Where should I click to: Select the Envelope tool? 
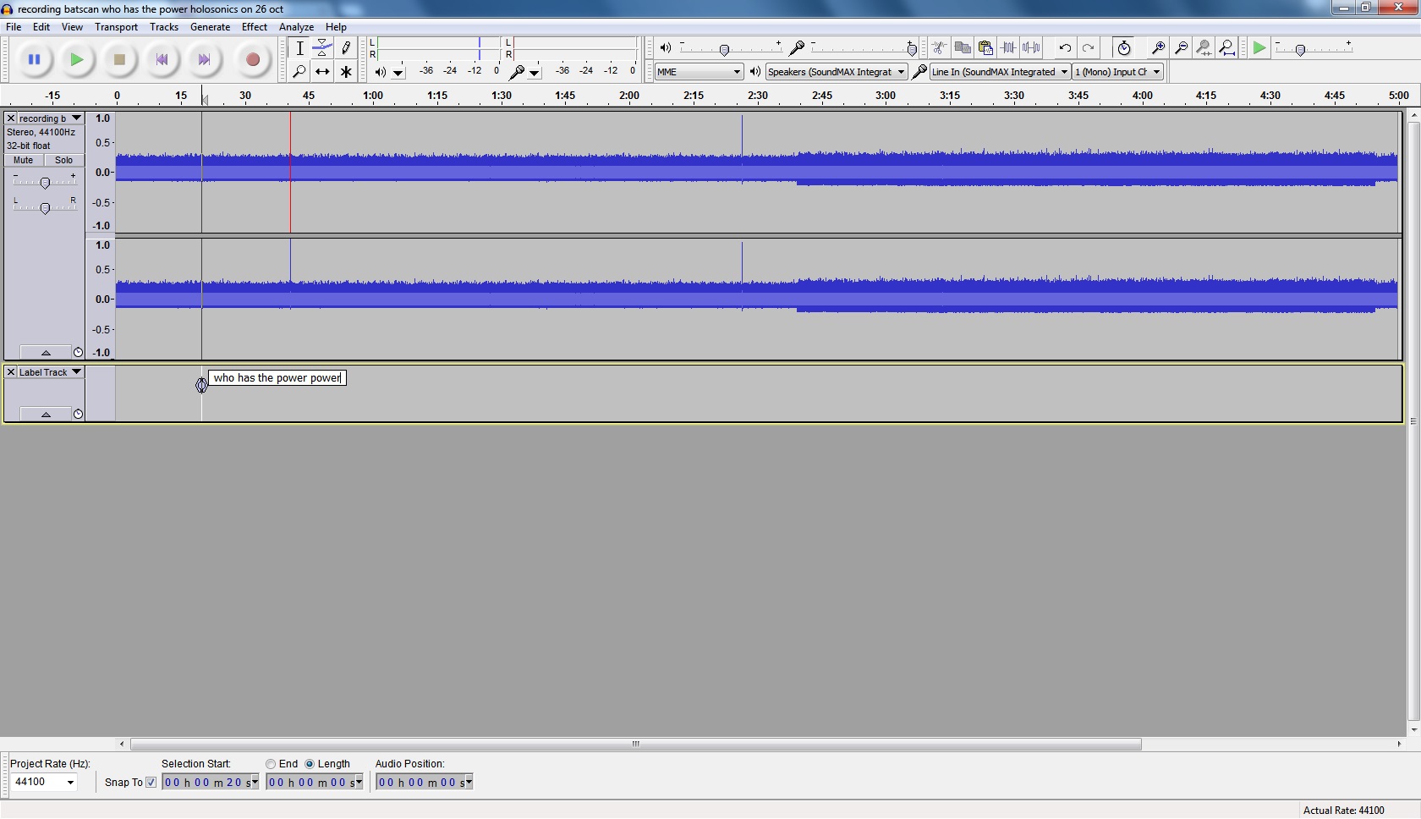[x=322, y=48]
